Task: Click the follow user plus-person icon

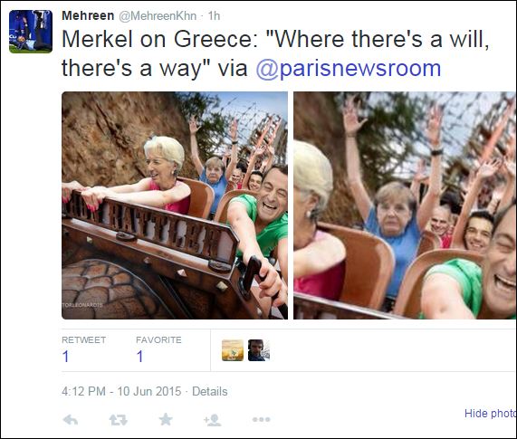Action: 213,420
